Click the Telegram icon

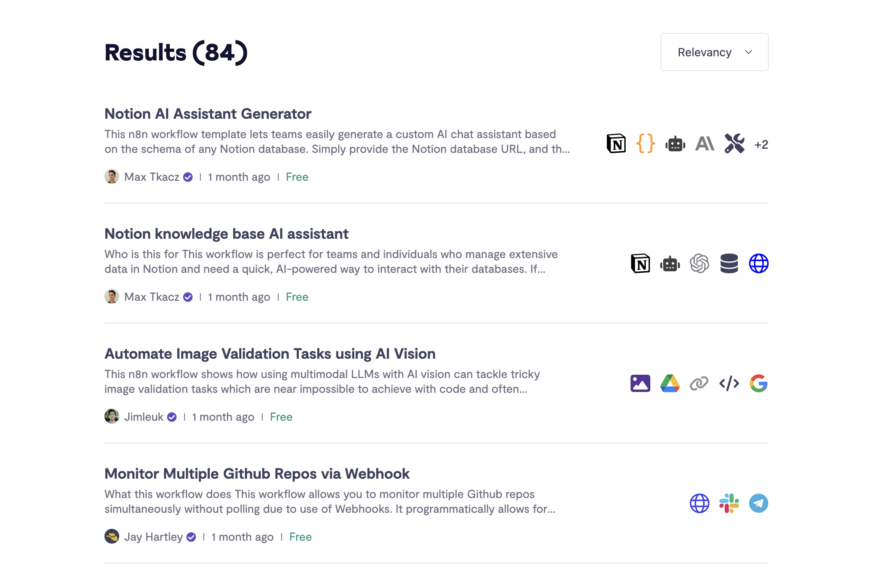758,504
